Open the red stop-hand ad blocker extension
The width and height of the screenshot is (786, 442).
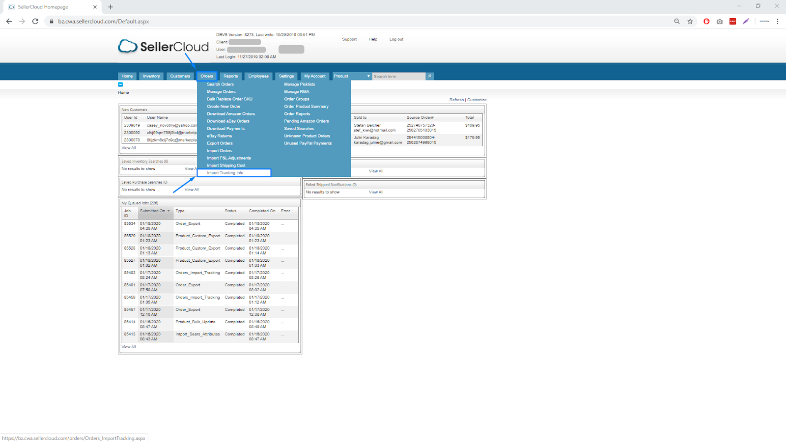706,21
